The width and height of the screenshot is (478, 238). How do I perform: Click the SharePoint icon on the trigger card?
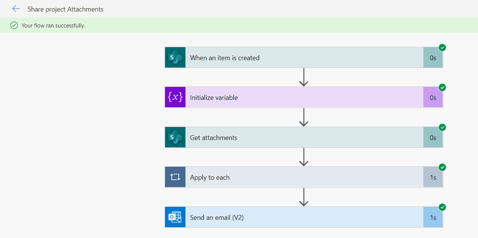point(175,57)
